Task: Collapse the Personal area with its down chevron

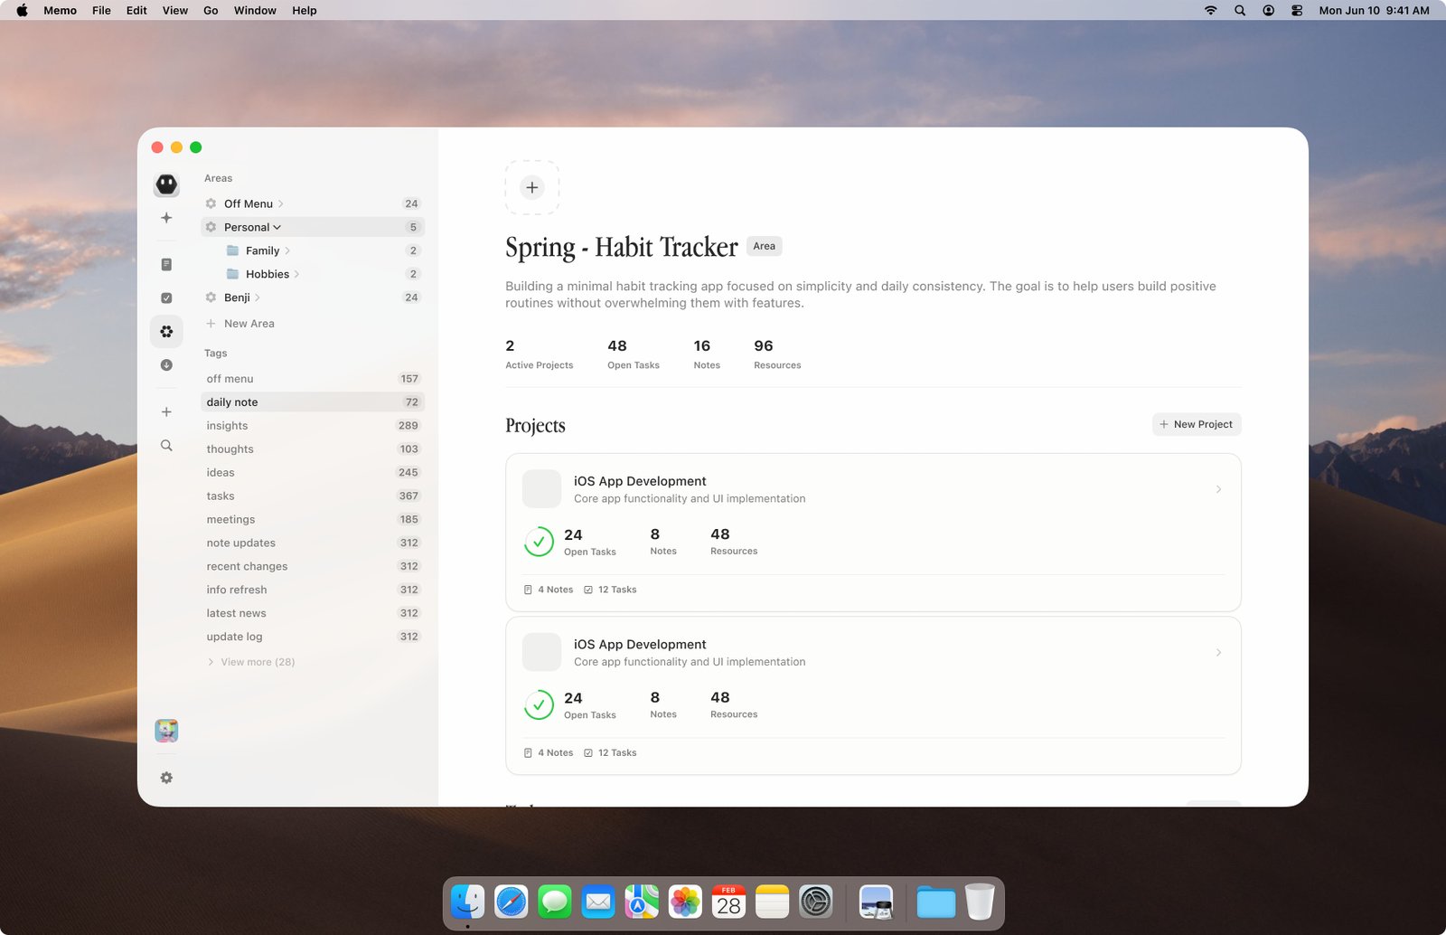Action: pos(277,227)
